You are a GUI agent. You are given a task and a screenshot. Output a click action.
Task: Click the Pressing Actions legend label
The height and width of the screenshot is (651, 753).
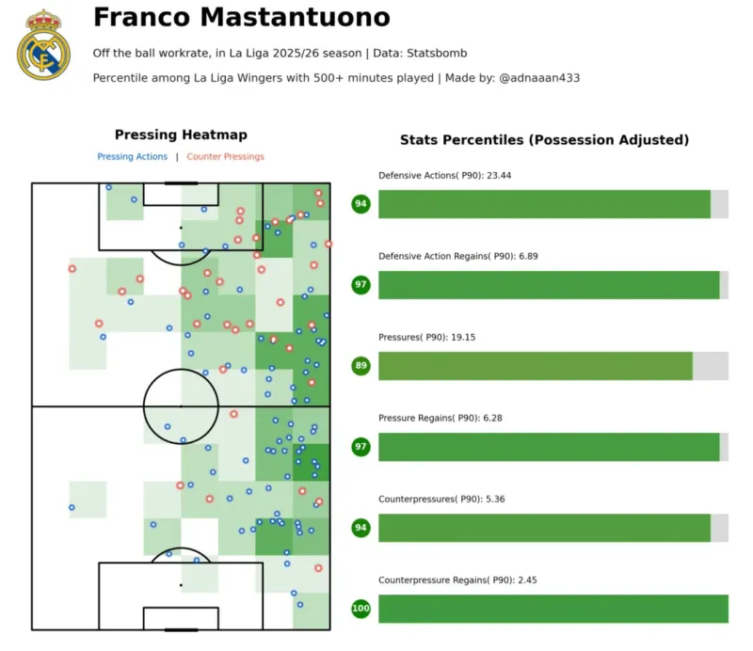point(133,157)
